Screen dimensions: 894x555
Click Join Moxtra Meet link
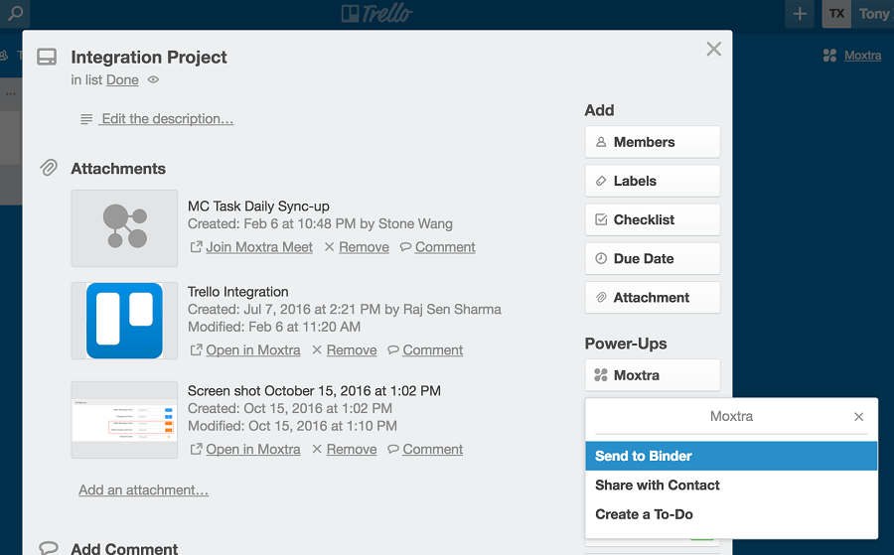tap(259, 247)
